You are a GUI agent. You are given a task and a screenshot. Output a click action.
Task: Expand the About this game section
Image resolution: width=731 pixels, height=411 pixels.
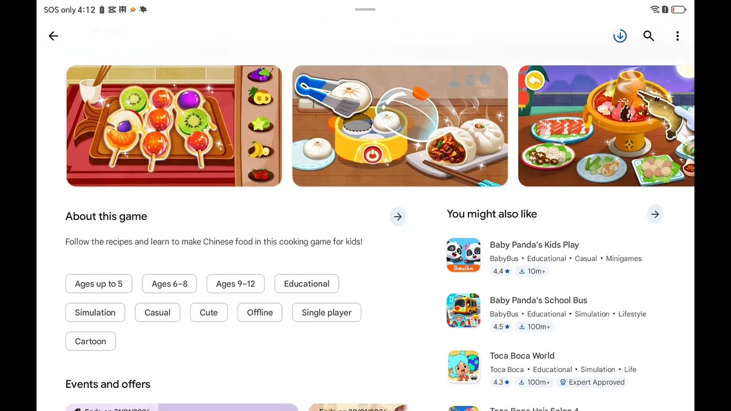tap(397, 216)
